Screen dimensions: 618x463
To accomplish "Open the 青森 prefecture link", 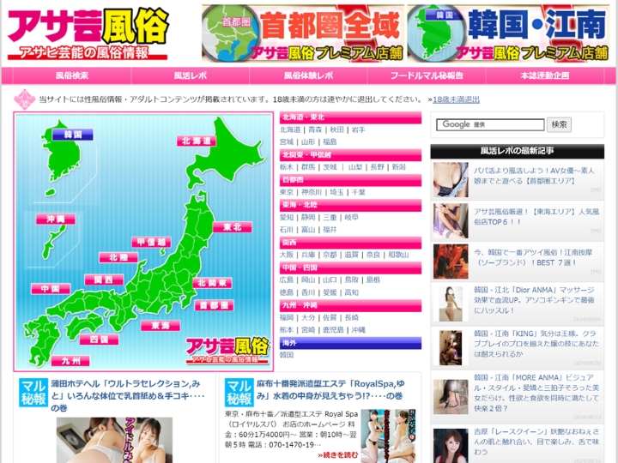I will (315, 129).
